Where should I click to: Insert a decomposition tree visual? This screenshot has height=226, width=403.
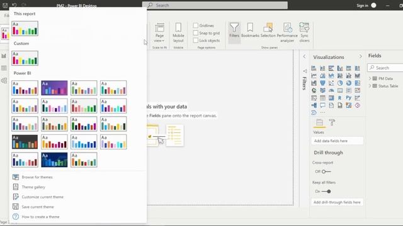[314, 105]
